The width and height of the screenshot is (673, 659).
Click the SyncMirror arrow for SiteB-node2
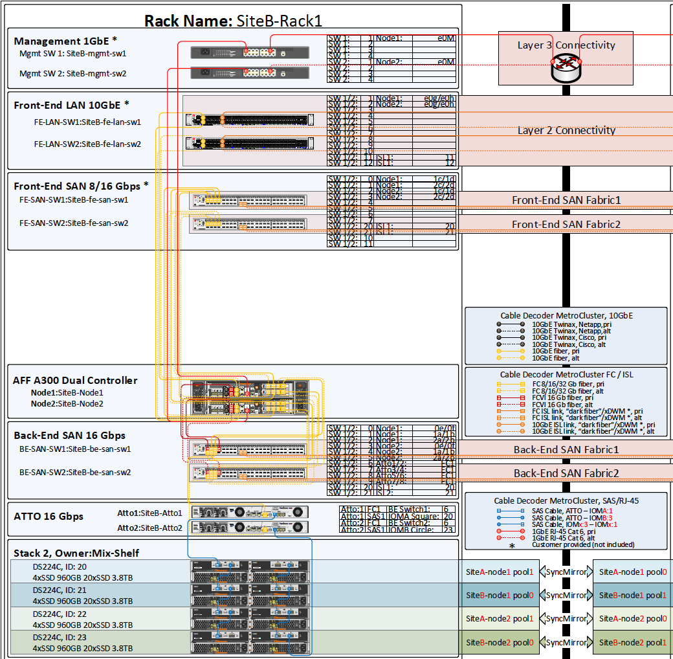[566, 642]
